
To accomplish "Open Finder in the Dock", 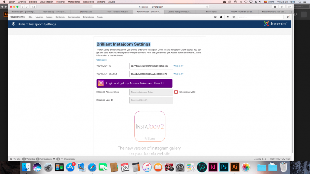I will click(x=26, y=167).
